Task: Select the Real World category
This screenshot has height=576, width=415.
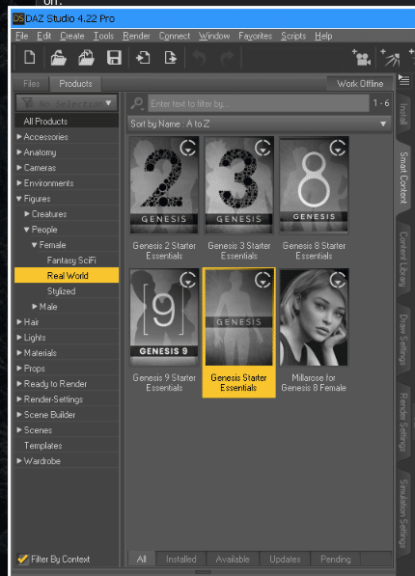Action: tap(67, 276)
